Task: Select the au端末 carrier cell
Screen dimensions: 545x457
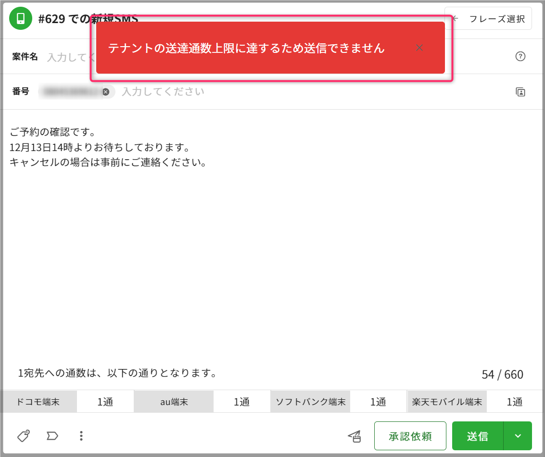Action: point(174,402)
